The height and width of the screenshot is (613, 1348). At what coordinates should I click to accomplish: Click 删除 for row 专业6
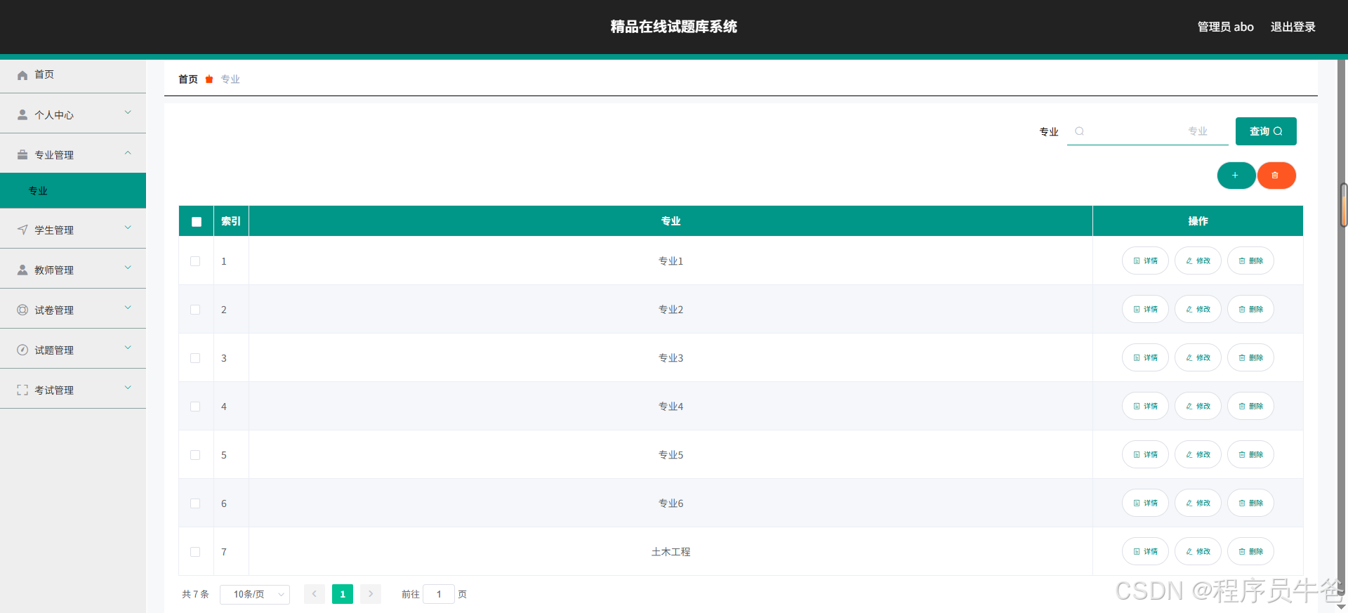[1250, 503]
